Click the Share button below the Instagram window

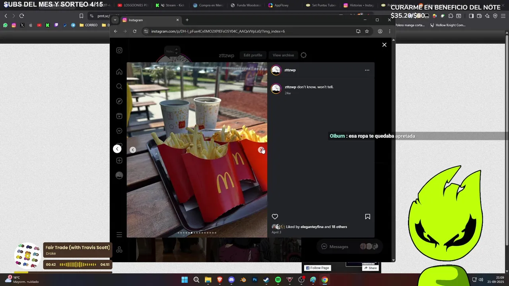pos(370,268)
